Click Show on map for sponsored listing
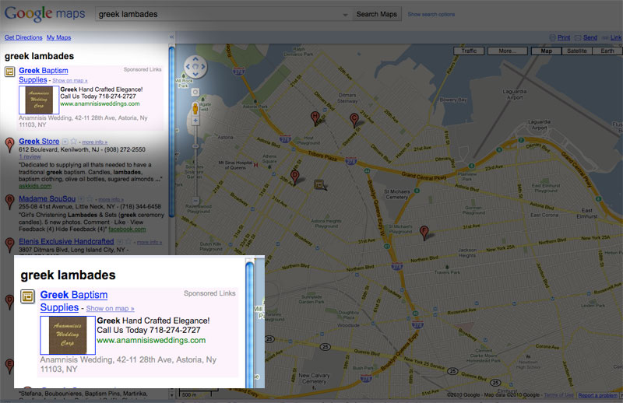Screen dimensions: 623x403 click(70, 81)
